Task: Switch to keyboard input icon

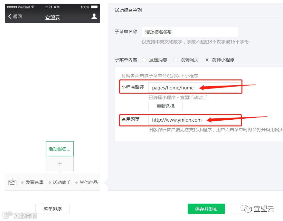Action: coord(12,182)
